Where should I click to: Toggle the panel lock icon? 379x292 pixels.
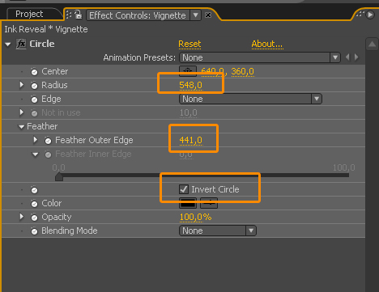[78, 15]
